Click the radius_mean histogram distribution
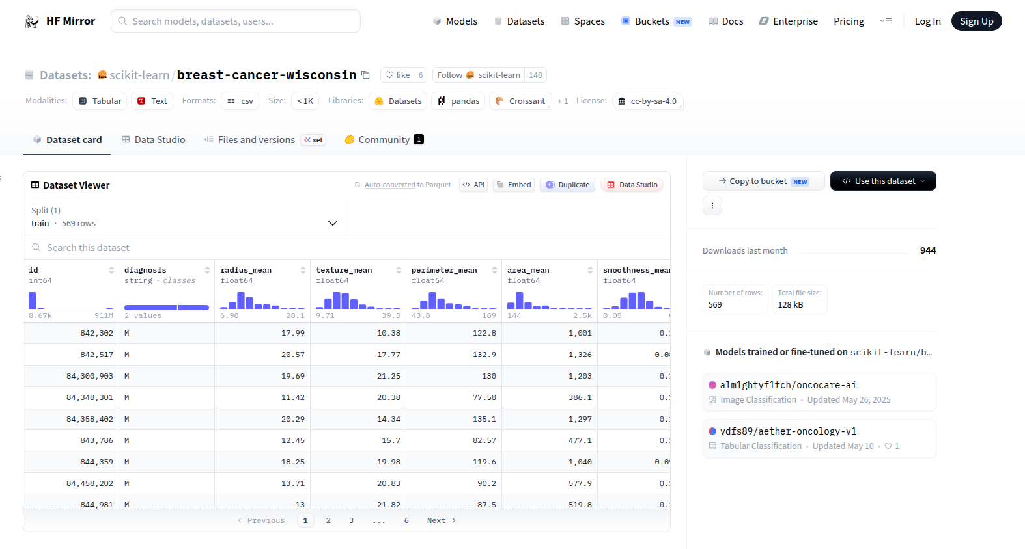1025x549 pixels. 262,300
